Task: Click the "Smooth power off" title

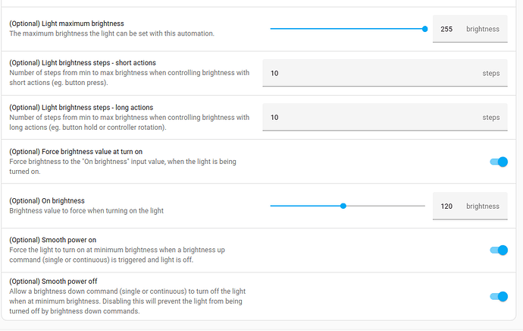Action: click(x=52, y=281)
